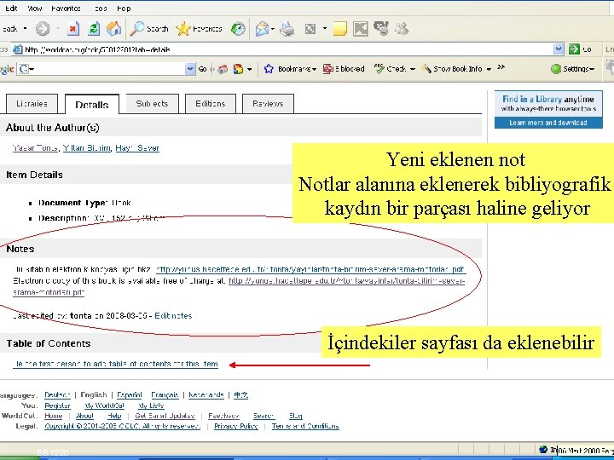This screenshot has width=614, height=460.
Task: Switch to the Editions tab
Action: coord(211,104)
